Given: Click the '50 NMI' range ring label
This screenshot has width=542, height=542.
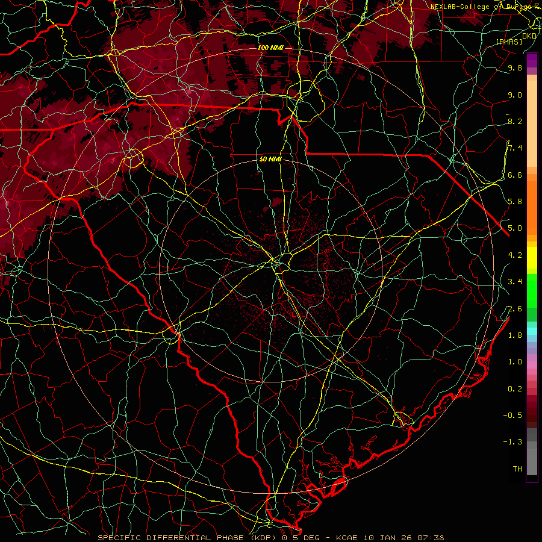Looking at the screenshot, I should (x=270, y=160).
